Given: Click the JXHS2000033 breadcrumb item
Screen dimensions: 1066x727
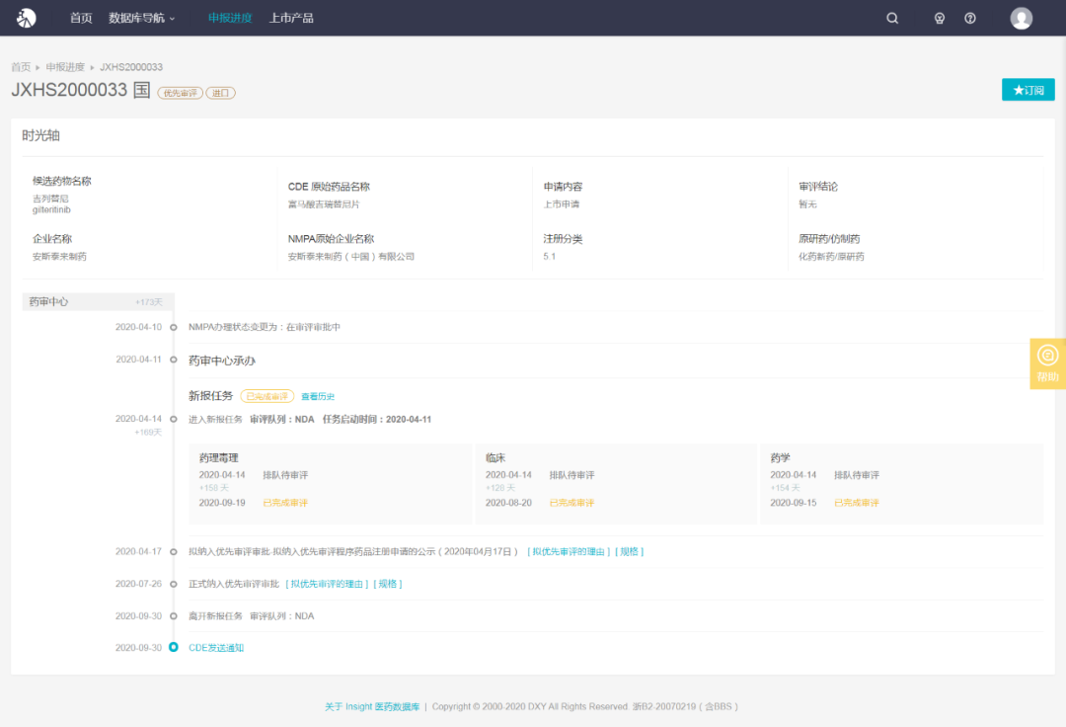Looking at the screenshot, I should (131, 66).
